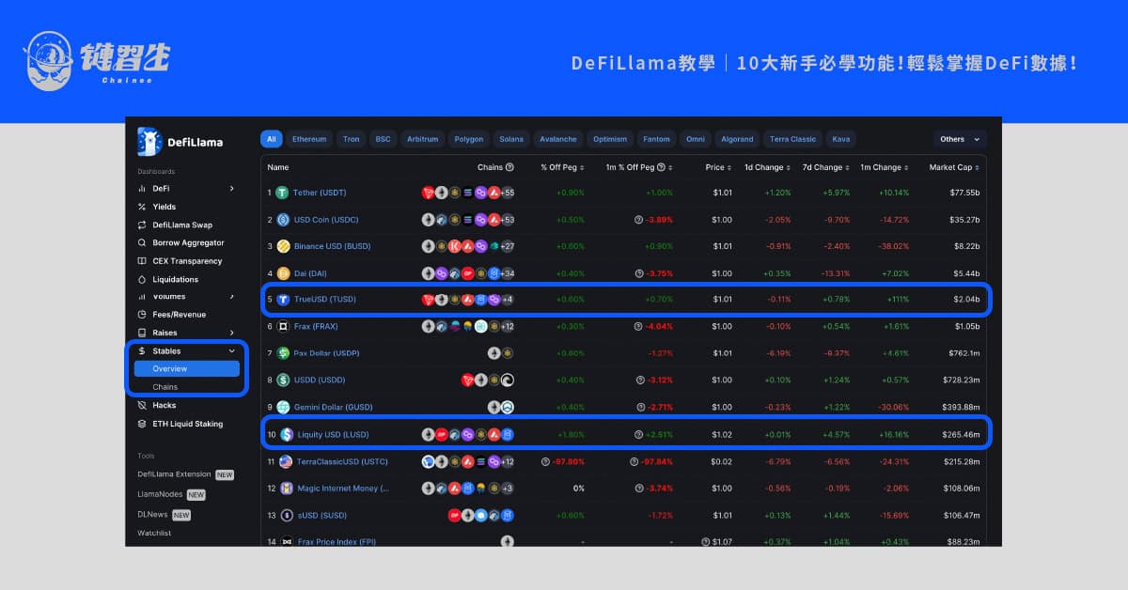
Task: Click the TerraClassicUSD coin icon
Action: click(287, 462)
